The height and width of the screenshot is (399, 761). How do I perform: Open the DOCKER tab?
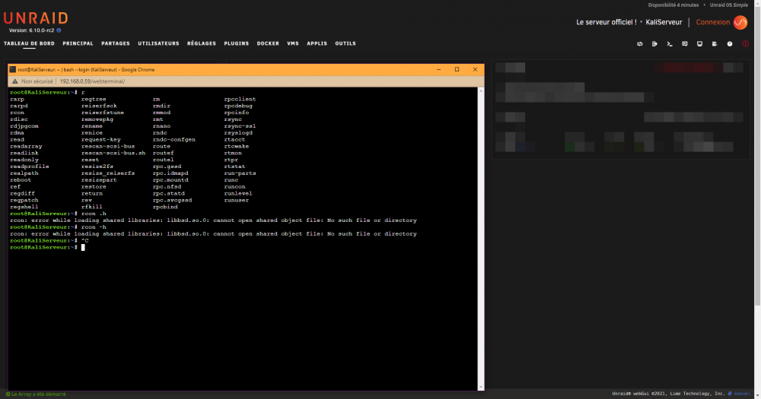268,43
